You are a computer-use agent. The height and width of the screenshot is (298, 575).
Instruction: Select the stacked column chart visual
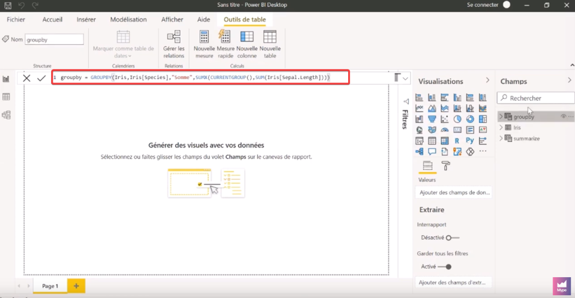432,98
